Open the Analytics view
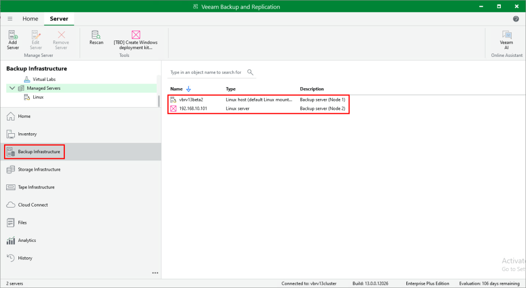This screenshot has width=526, height=288. tap(27, 240)
